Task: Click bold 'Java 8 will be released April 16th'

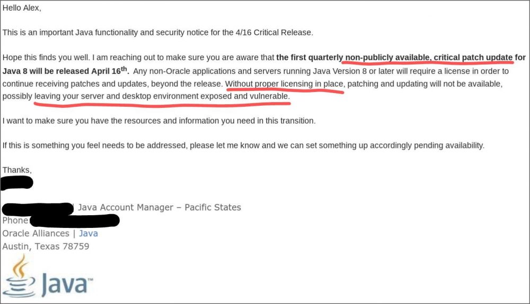Action: click(66, 71)
